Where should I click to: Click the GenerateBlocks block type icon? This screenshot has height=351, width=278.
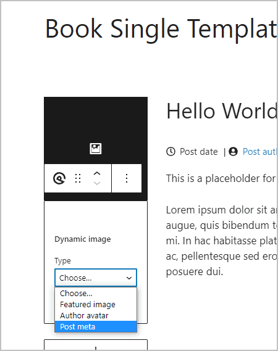59,178
